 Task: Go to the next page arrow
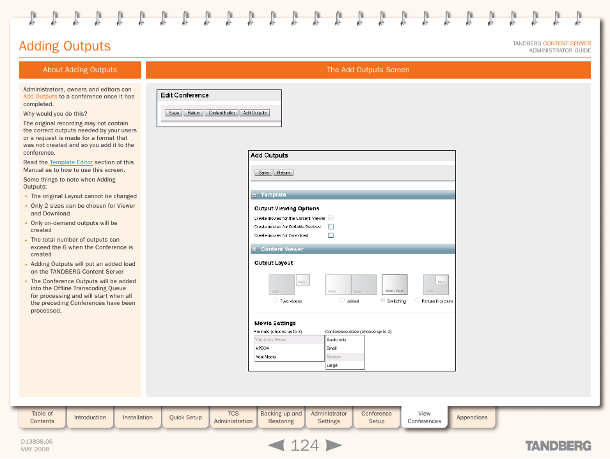333,445
